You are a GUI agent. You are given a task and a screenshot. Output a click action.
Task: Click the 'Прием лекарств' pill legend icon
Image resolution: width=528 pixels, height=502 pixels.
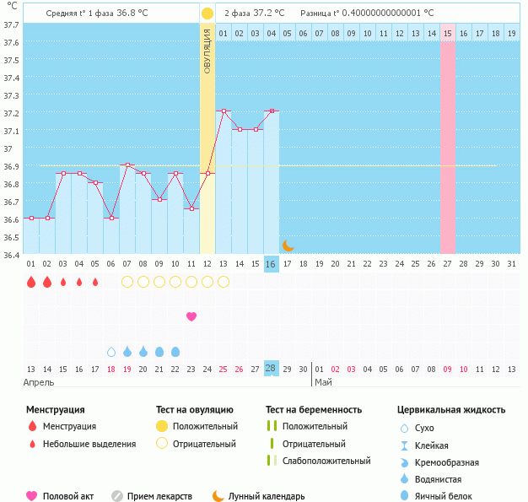[x=117, y=496]
